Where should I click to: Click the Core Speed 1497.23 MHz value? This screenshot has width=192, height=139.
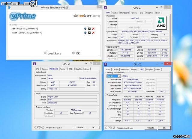coord(125,50)
